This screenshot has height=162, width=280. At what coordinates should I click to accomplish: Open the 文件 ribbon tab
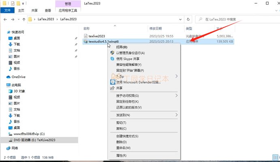click(x=8, y=10)
